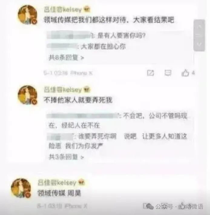The height and width of the screenshot is (215, 210).
Task: Open the 吕佳容kelsey username above 不捧他家人就要弄死我
Action: [63, 90]
